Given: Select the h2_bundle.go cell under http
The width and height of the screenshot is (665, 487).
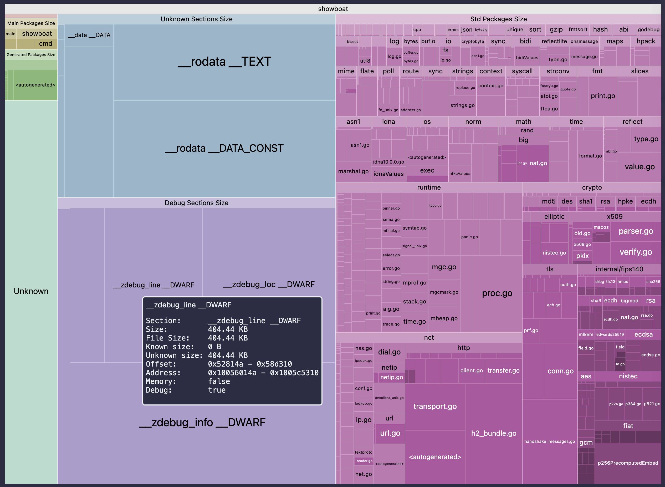Looking at the screenshot, I should tap(494, 433).
